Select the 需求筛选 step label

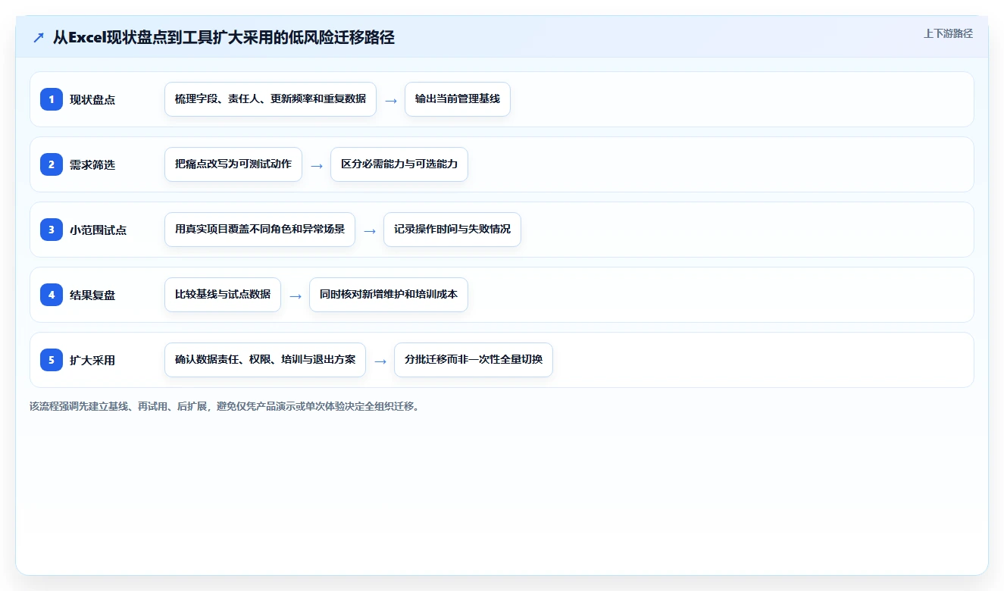92,164
